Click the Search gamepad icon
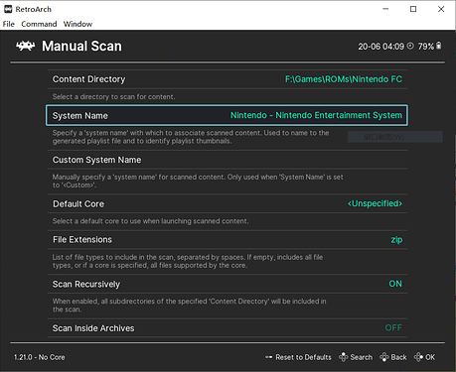This screenshot has width=456, height=372. 344,357
